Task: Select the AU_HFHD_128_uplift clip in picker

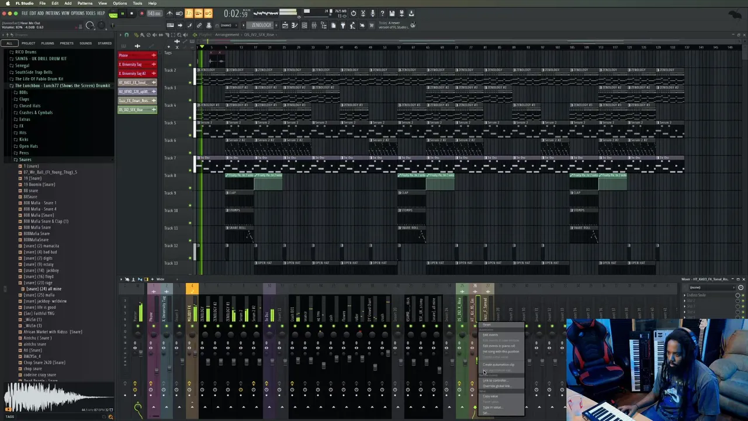Action: (137, 91)
